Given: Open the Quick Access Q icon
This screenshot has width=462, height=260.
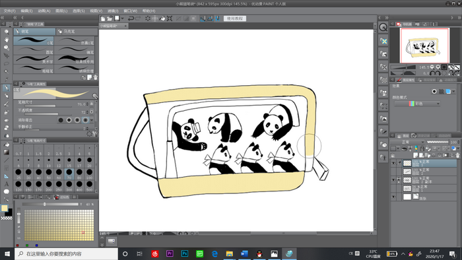Looking at the screenshot, I should (383, 27).
